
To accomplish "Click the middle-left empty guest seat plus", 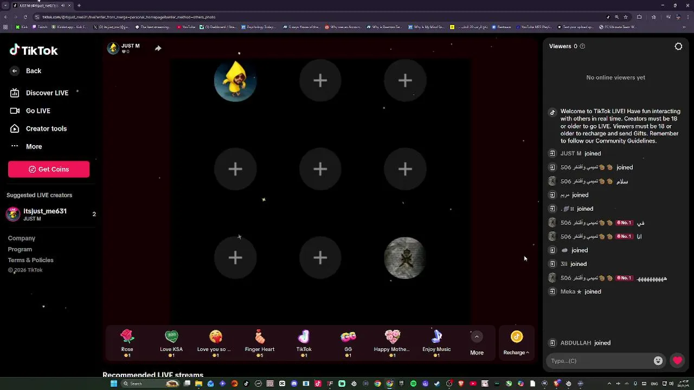I will pos(235,169).
